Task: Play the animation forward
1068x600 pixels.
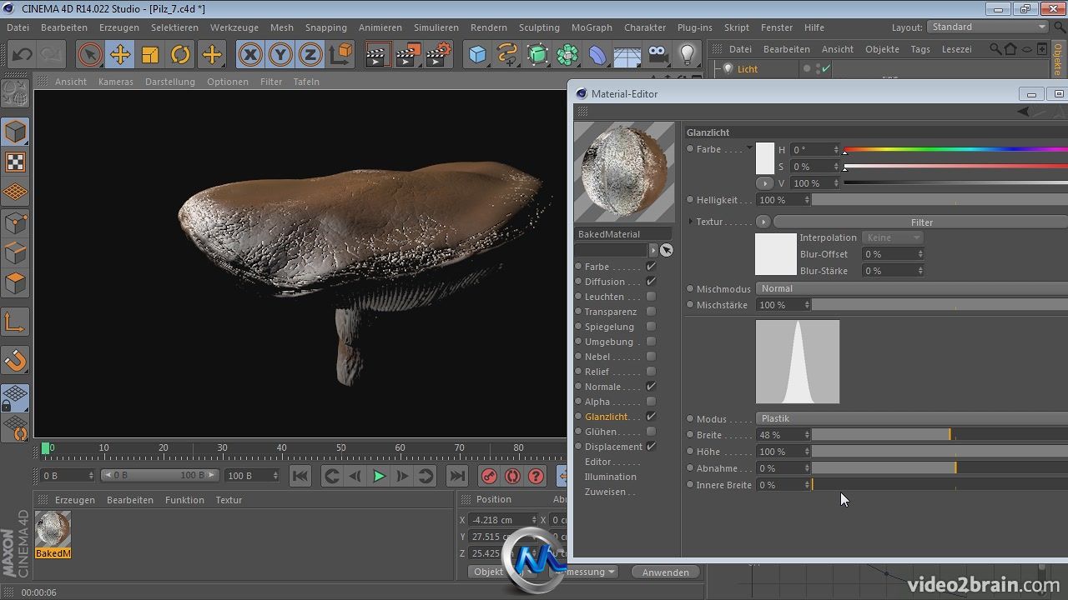Action: [379, 476]
